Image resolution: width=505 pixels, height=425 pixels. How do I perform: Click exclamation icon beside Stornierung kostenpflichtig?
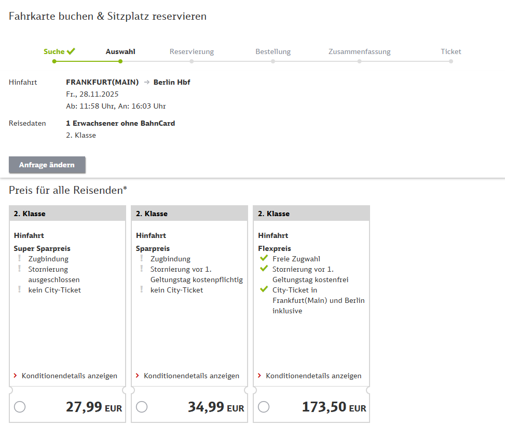click(142, 269)
